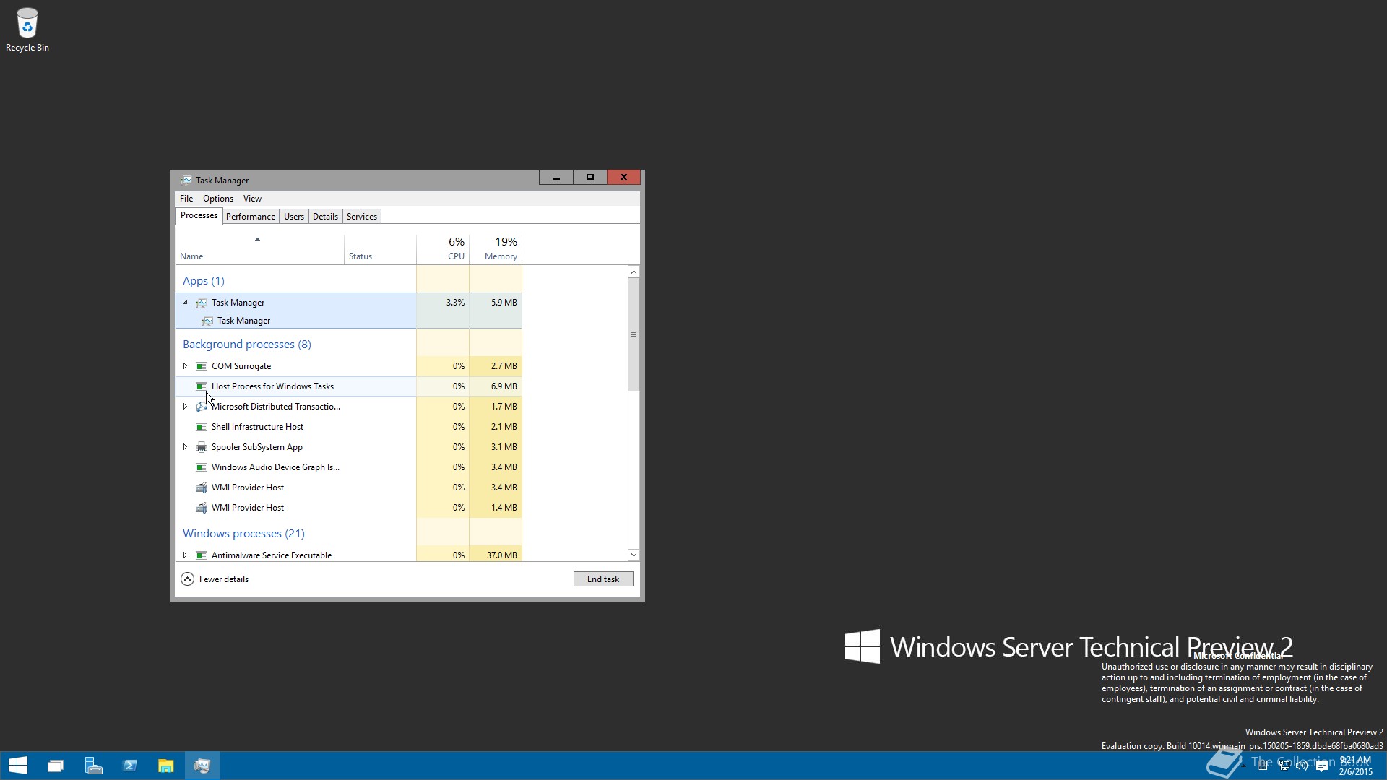
Task: Select the Shell Infrastructure Host row
Action: tap(349, 427)
